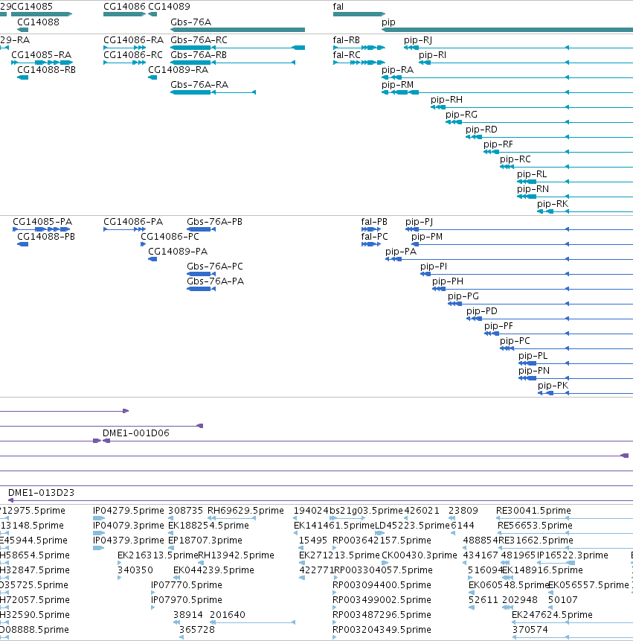Click protein Gbs-76A-PC
The width and height of the screenshot is (633, 641).
[201, 274]
